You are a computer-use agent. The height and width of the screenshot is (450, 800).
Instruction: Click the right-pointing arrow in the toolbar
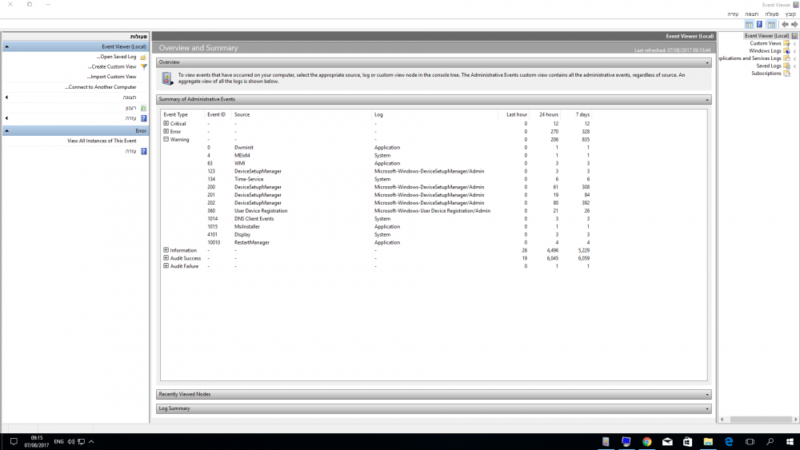pyautogui.click(x=794, y=25)
